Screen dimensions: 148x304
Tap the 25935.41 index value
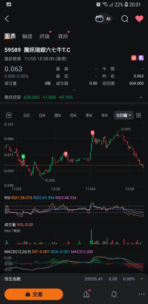pyautogui.click(x=93, y=279)
